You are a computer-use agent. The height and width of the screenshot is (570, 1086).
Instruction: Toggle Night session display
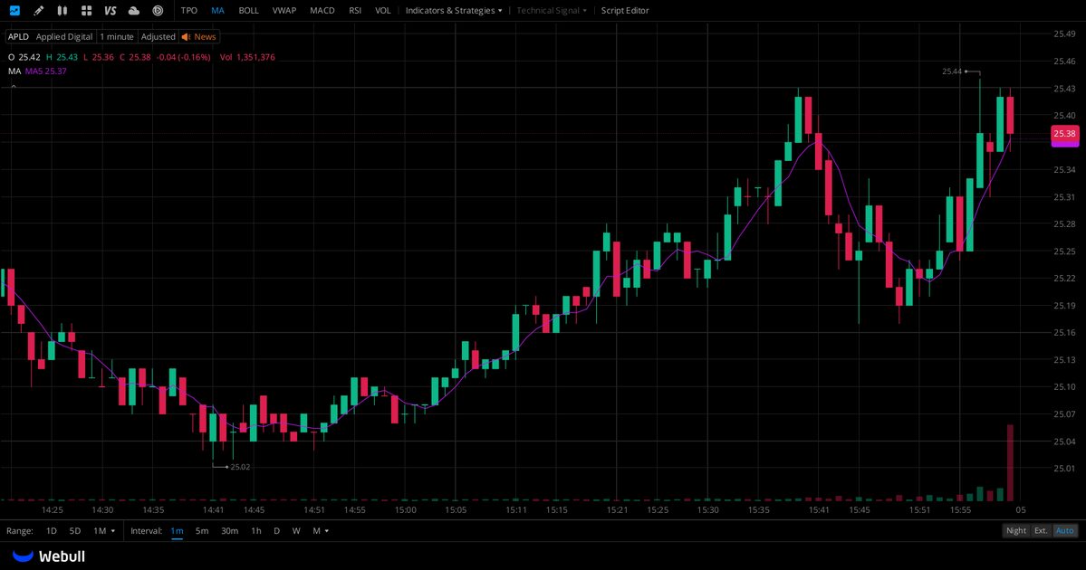coord(1016,530)
